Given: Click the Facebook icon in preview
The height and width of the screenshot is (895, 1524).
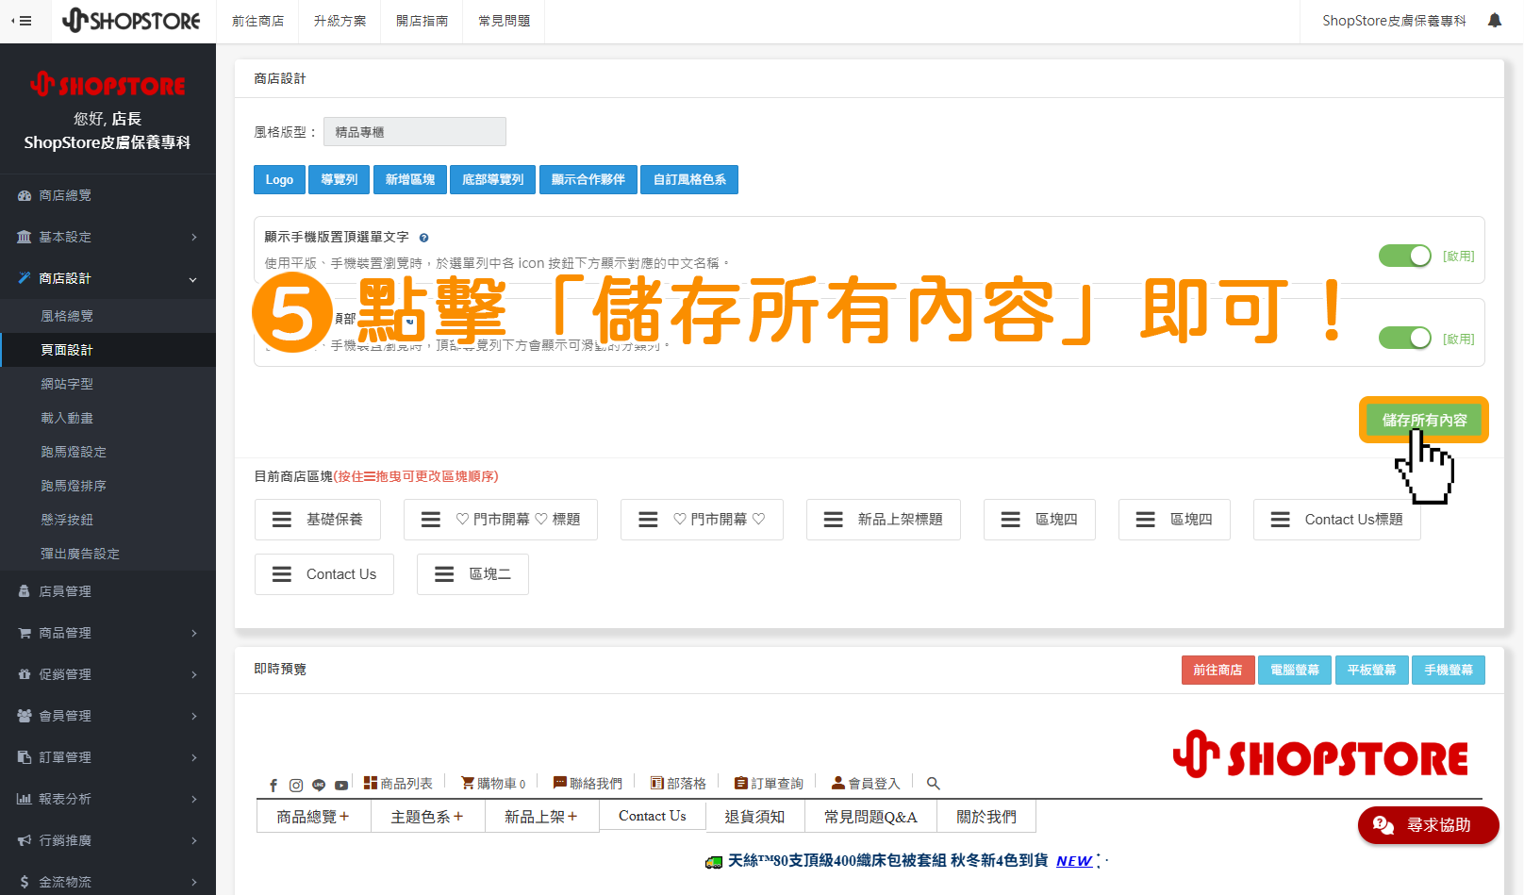Looking at the screenshot, I should [273, 785].
